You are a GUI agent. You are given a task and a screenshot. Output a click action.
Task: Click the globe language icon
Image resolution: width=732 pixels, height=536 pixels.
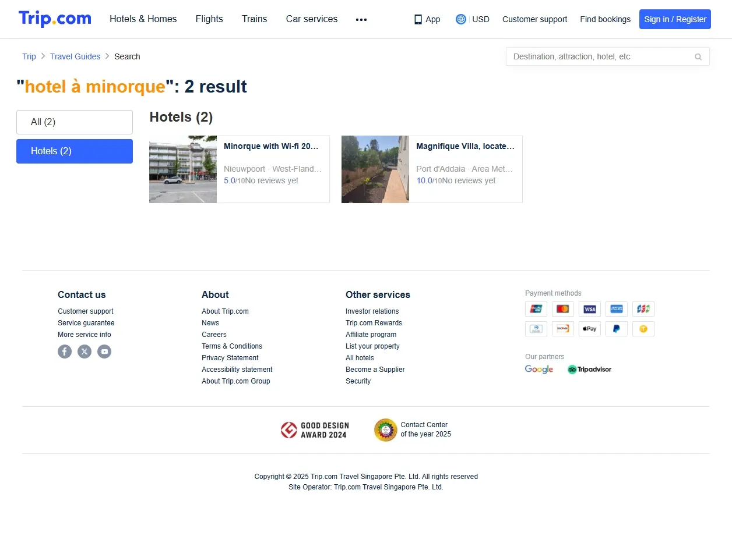[x=461, y=19]
